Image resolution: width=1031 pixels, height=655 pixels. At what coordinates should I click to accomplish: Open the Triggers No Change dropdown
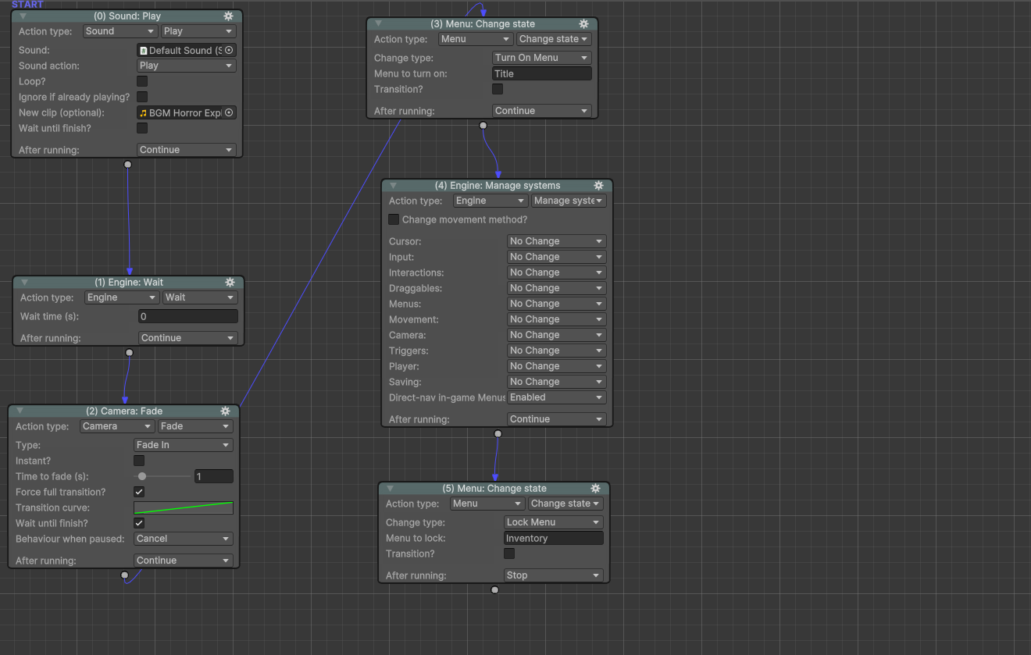tap(556, 351)
